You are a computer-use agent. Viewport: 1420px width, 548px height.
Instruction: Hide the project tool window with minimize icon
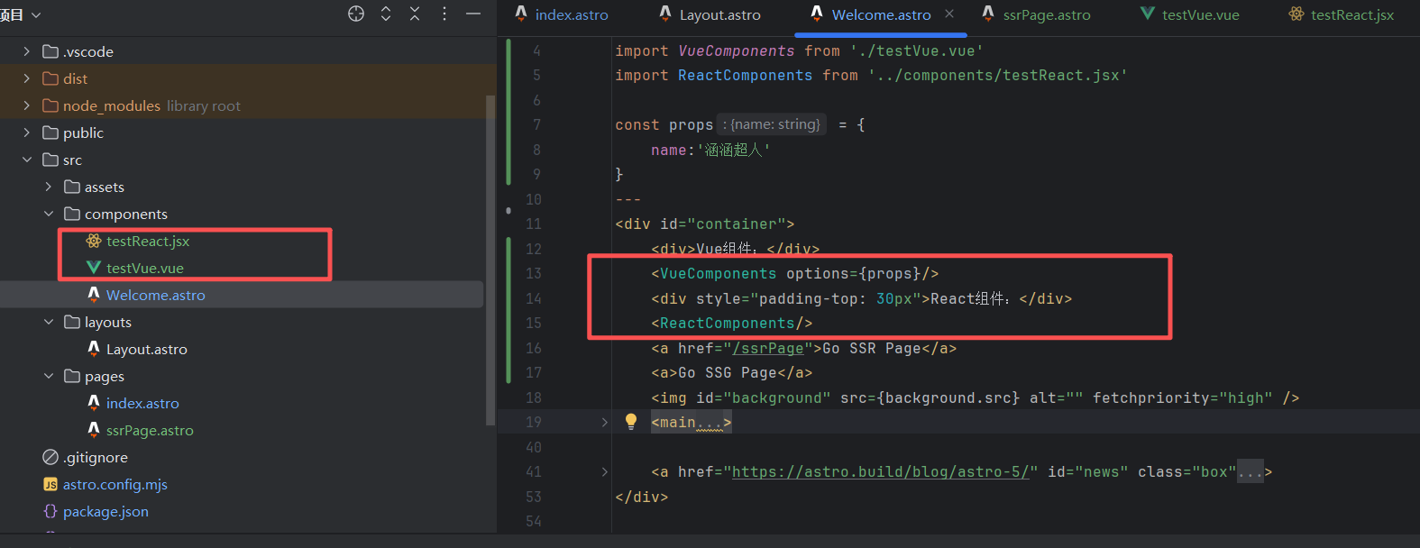473,14
